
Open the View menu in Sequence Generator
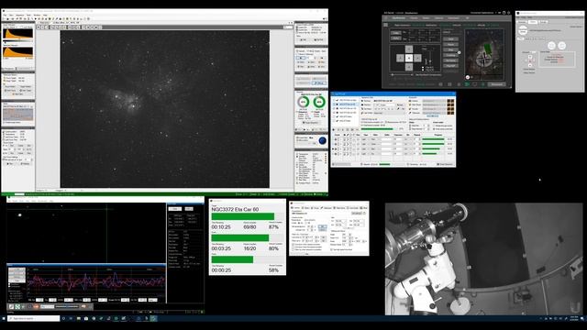coord(11,16)
